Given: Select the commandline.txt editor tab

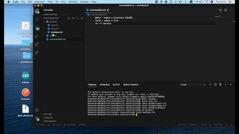Looking at the screenshot, I should (x=97, y=10).
